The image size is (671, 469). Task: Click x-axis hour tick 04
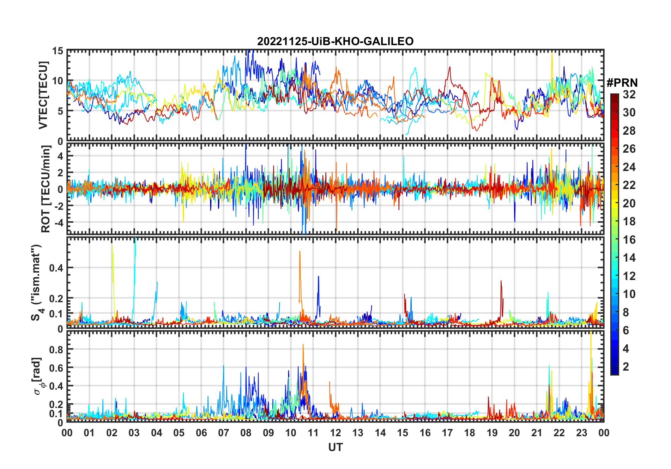click(x=157, y=433)
